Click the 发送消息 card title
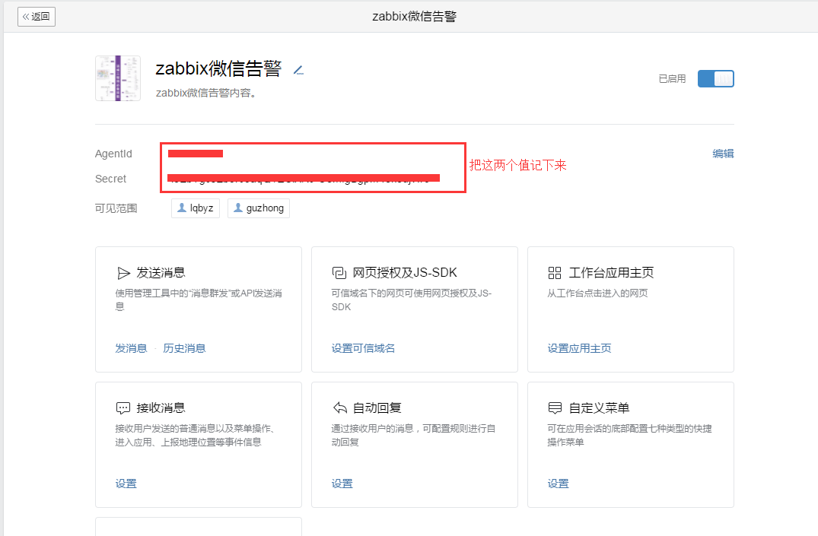This screenshot has height=536, width=818. [161, 273]
